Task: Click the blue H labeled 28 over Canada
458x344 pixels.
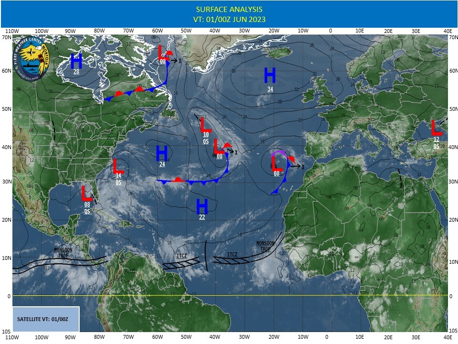Action: pos(76,61)
